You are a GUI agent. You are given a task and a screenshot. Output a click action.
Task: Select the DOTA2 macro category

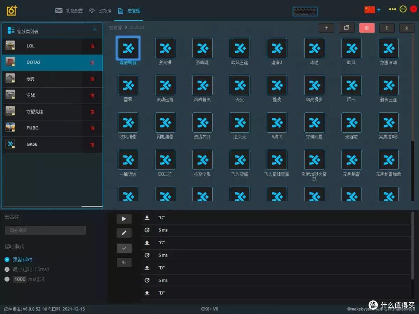tap(52, 62)
